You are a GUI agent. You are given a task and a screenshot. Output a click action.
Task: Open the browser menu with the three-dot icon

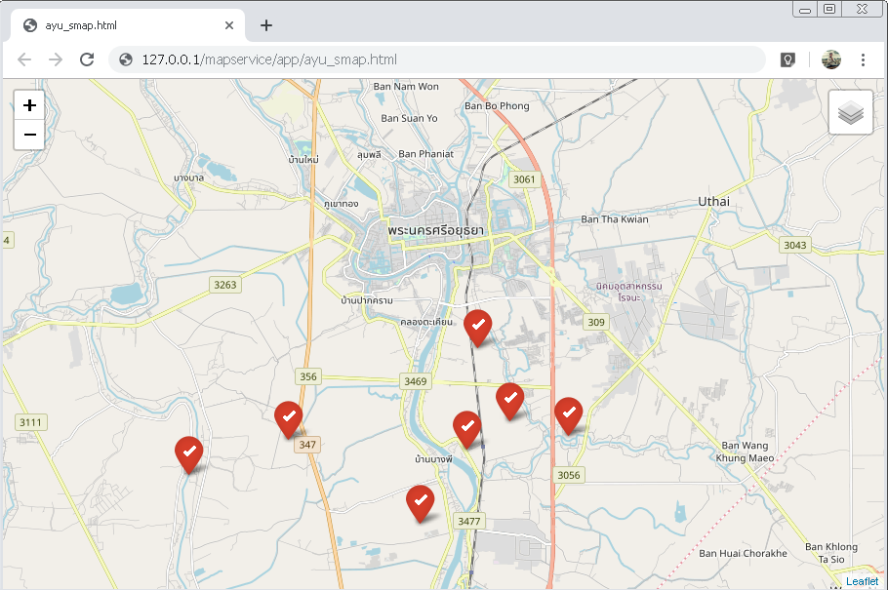(x=864, y=59)
